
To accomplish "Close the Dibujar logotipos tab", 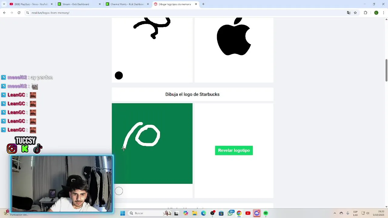I will click(x=196, y=4).
